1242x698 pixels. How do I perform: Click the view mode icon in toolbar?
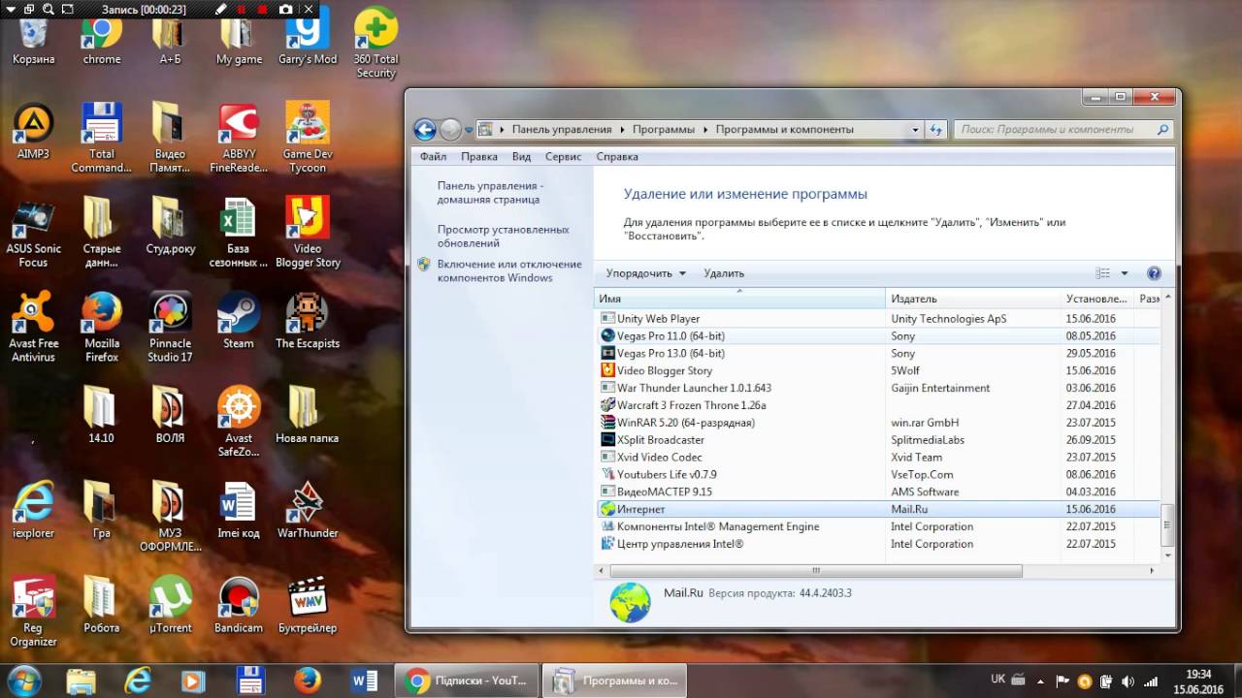point(1102,273)
